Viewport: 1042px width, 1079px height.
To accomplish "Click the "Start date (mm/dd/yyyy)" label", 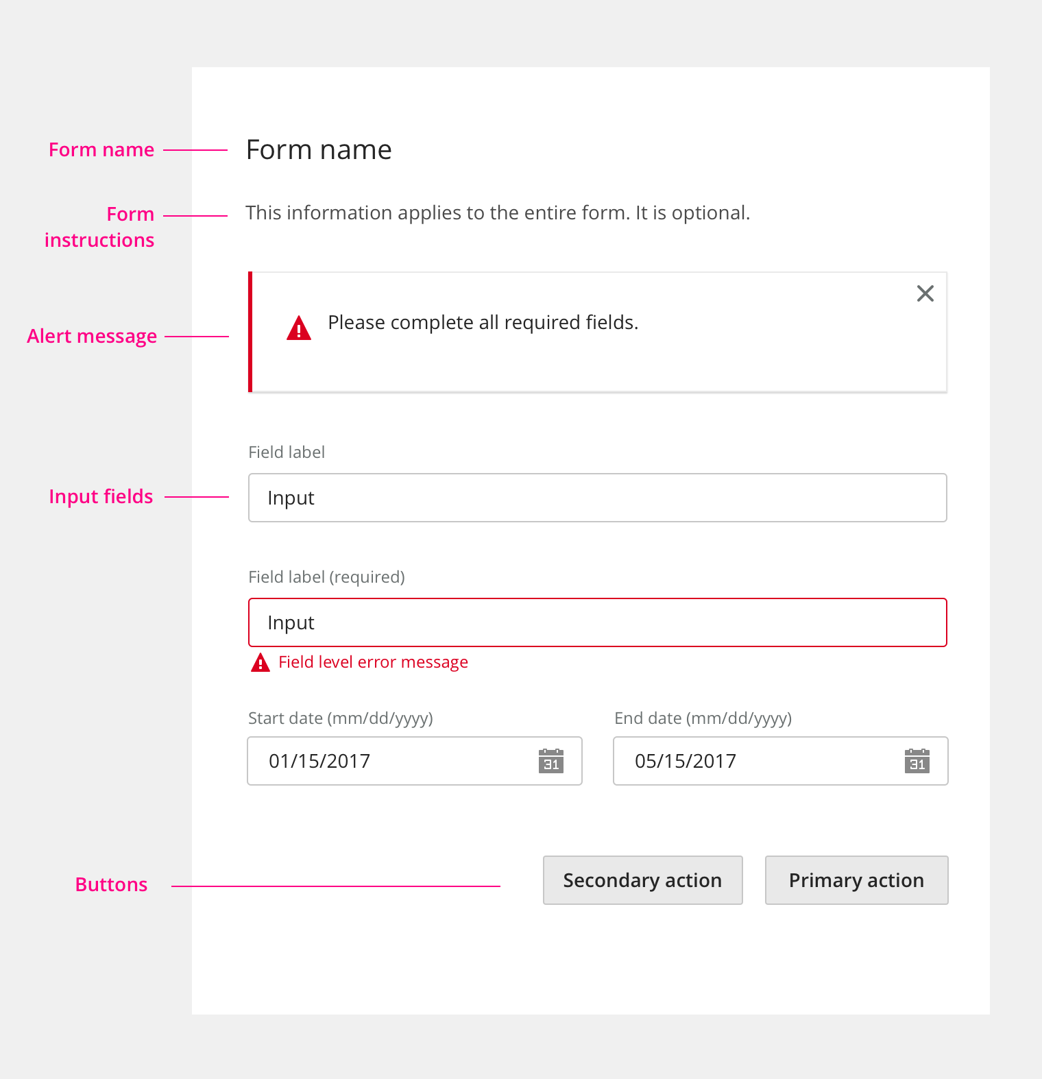I will [x=340, y=718].
